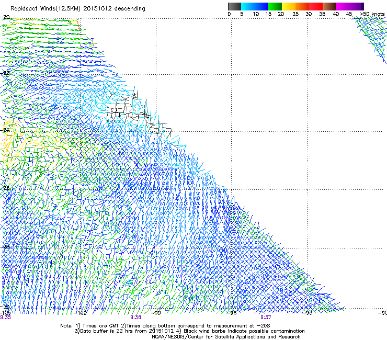The width and height of the screenshot is (387, 340).
Task: Click the '-93' longitude axis label
Action: tap(308, 313)
